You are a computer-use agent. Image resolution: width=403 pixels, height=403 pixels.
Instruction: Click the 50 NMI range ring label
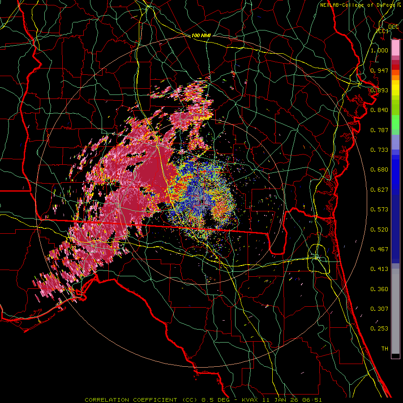pos(201,118)
